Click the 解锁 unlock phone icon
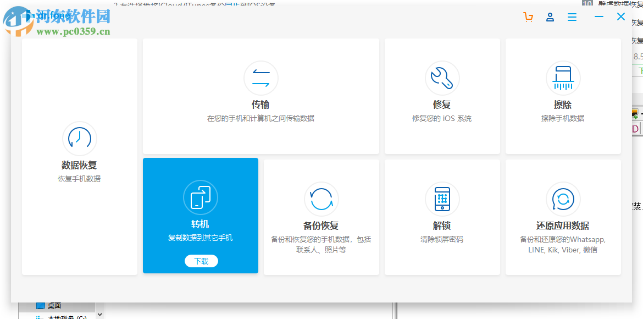The height and width of the screenshot is (319, 643). coord(442,199)
